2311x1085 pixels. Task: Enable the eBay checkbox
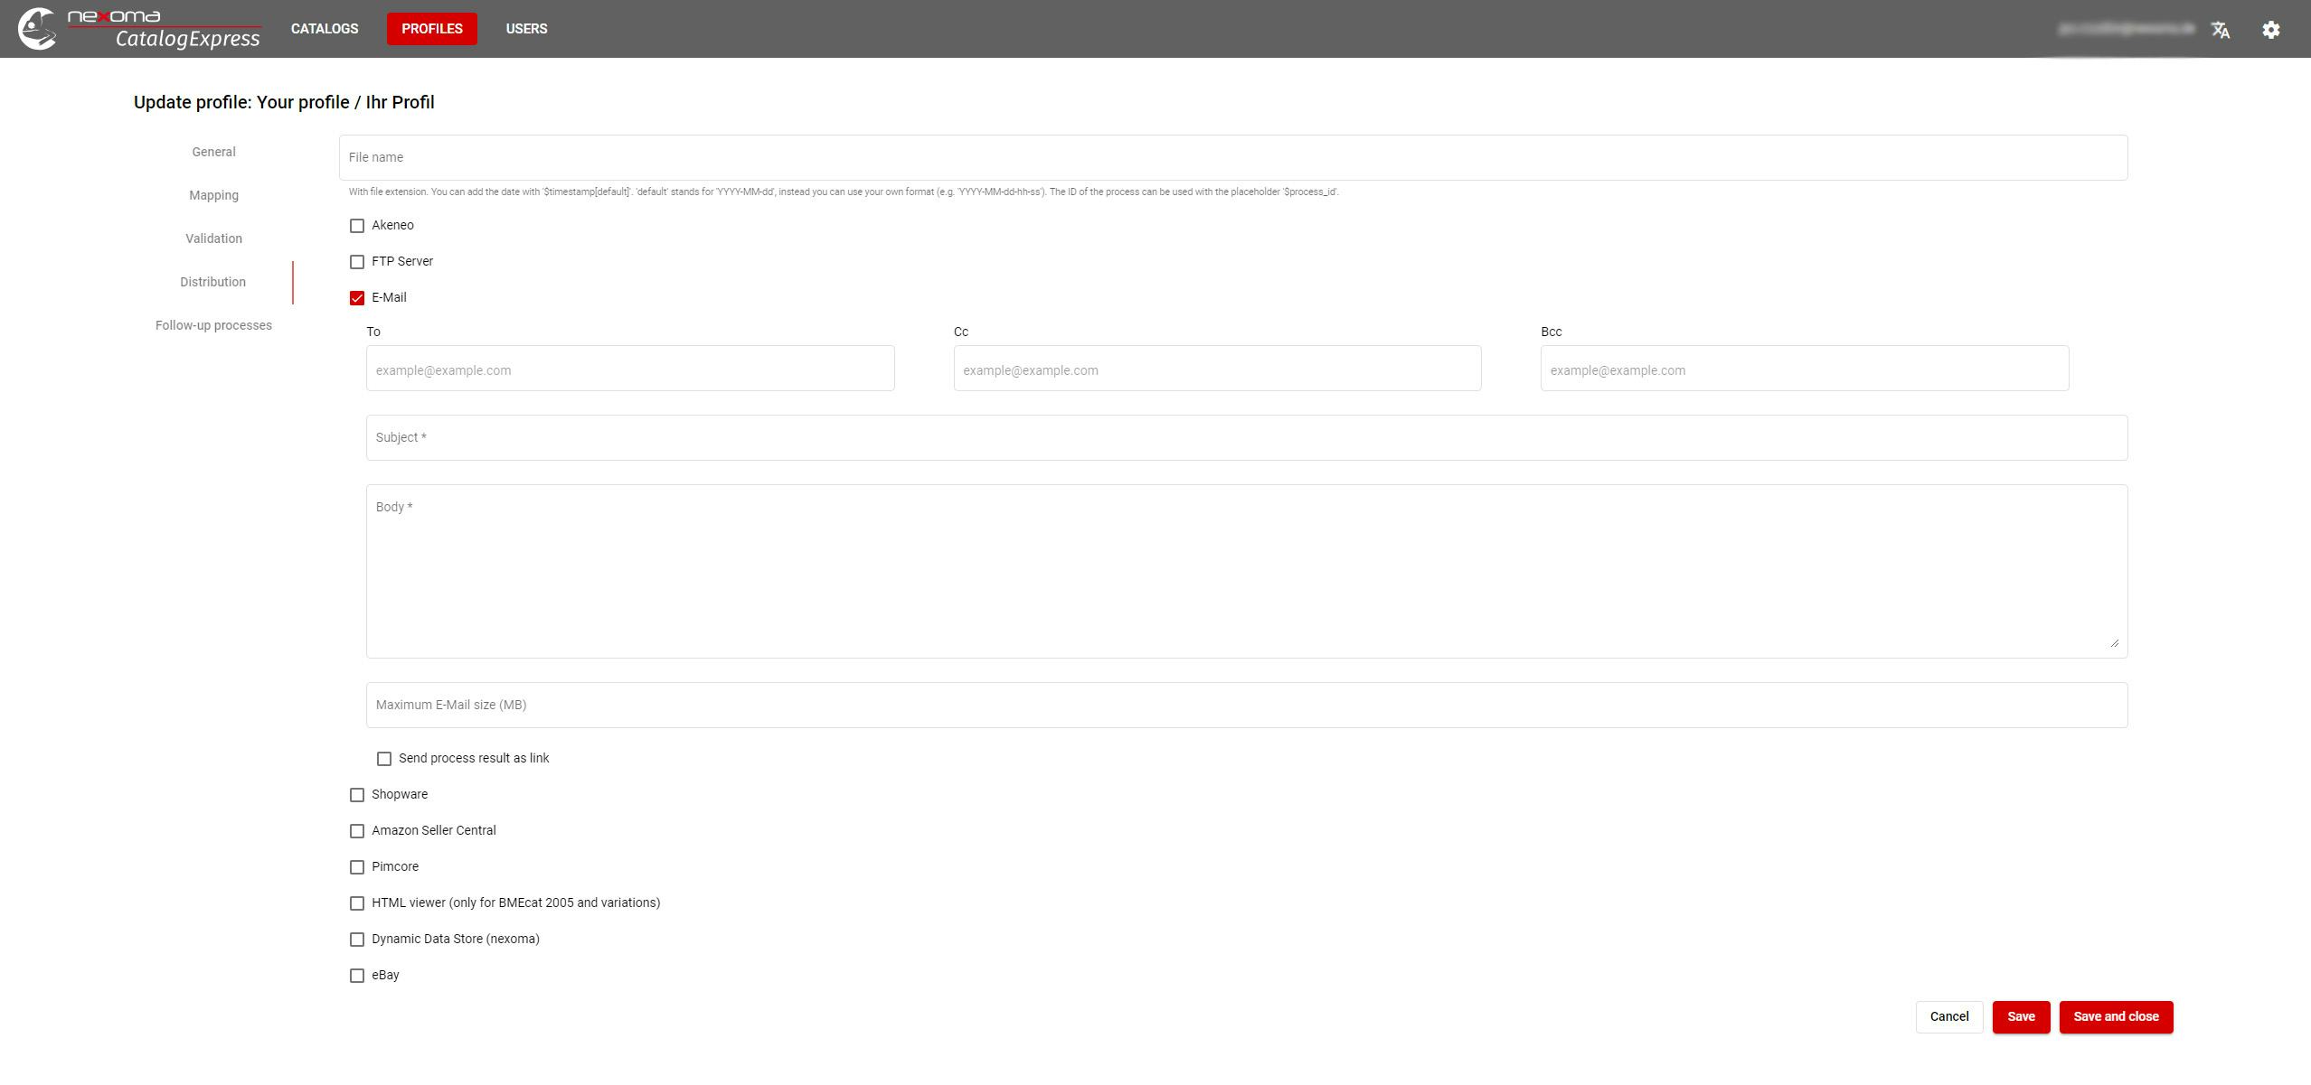(357, 976)
